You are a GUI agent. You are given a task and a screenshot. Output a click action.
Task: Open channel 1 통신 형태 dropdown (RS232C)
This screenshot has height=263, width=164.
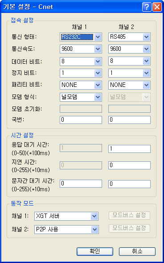click(81, 37)
